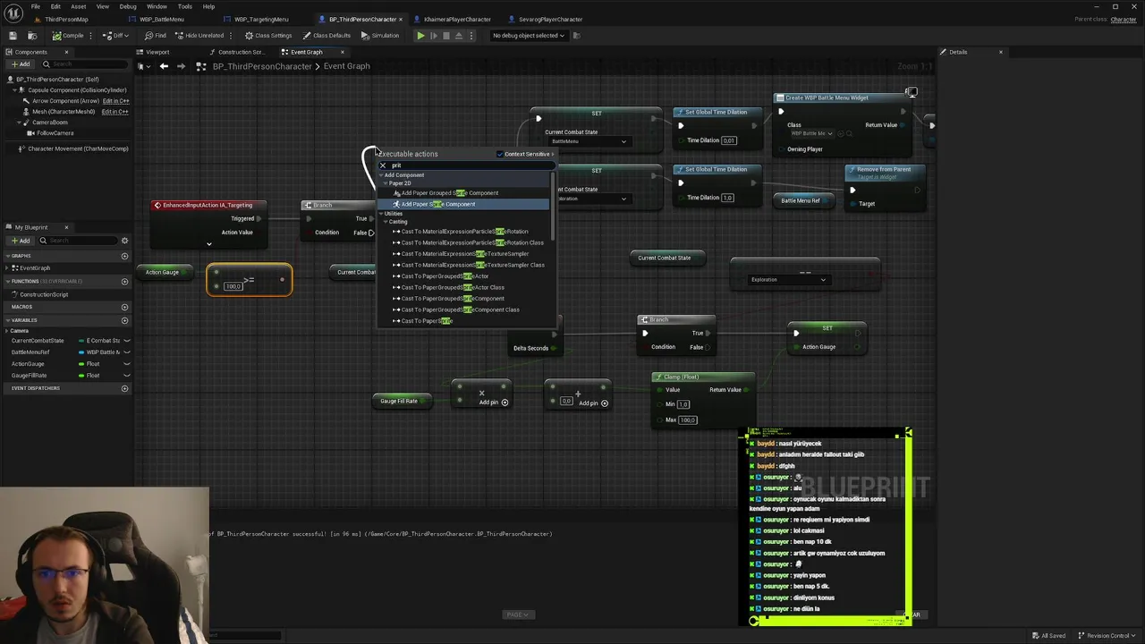Navigate back with graph back arrow
The height and width of the screenshot is (644, 1145).
(164, 66)
